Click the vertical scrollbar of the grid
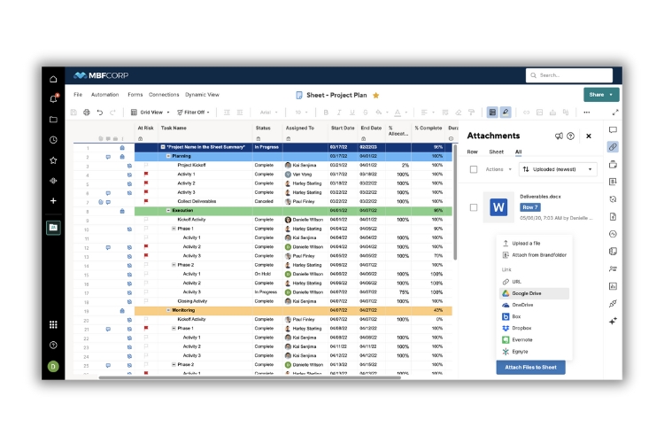The width and height of the screenshot is (664, 443). (x=455, y=202)
